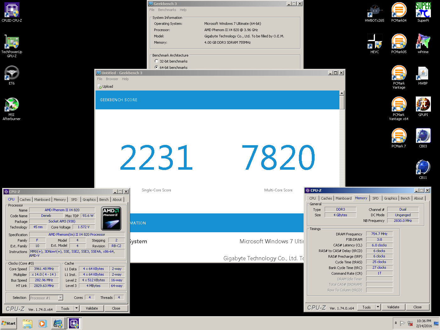Image resolution: width=440 pixels, height=330 pixels.
Task: Click the Geekbench taskbar icon
Action: 58,323
